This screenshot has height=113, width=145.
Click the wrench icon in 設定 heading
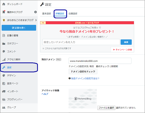pyautogui.click(x=42, y=4)
